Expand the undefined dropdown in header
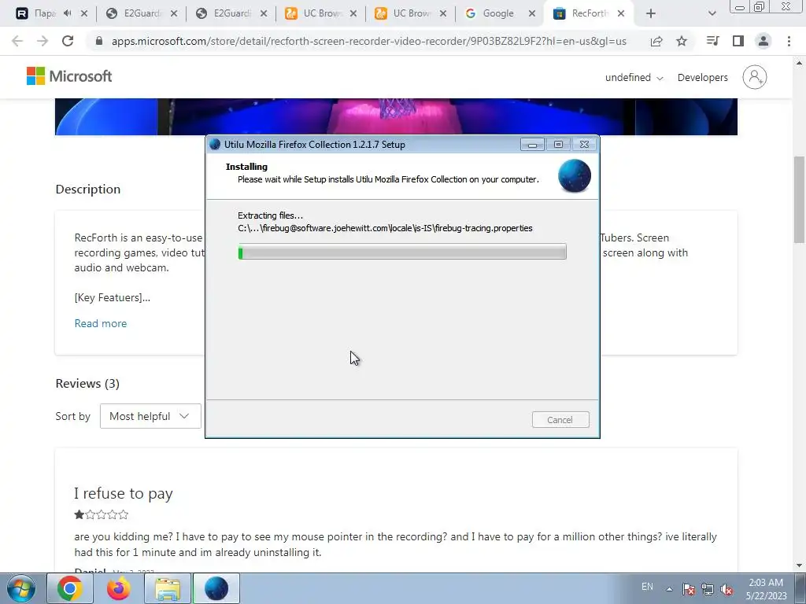 pos(634,78)
